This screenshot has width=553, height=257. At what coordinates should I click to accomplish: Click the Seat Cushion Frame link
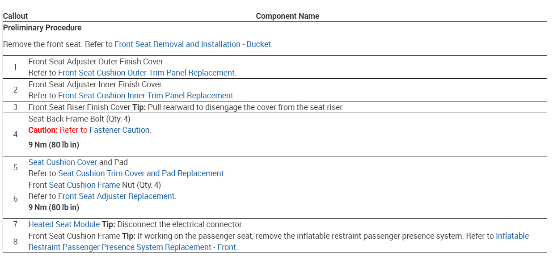[x=84, y=185]
